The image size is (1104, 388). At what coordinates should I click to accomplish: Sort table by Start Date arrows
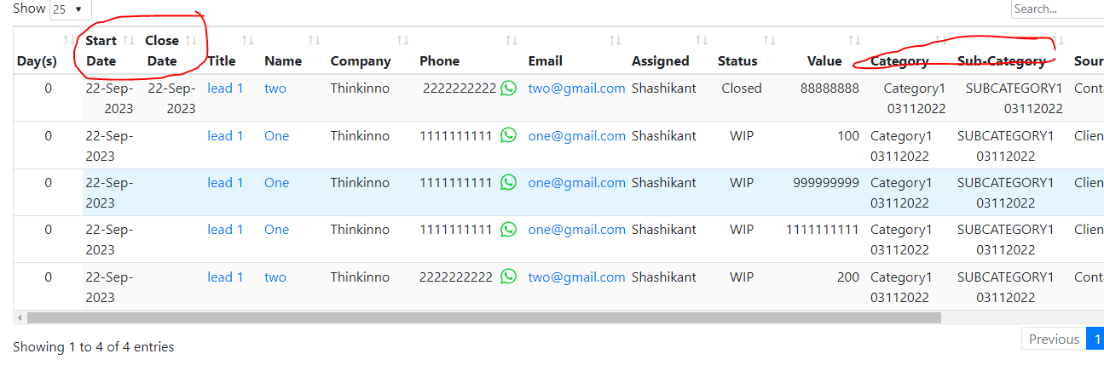point(129,40)
